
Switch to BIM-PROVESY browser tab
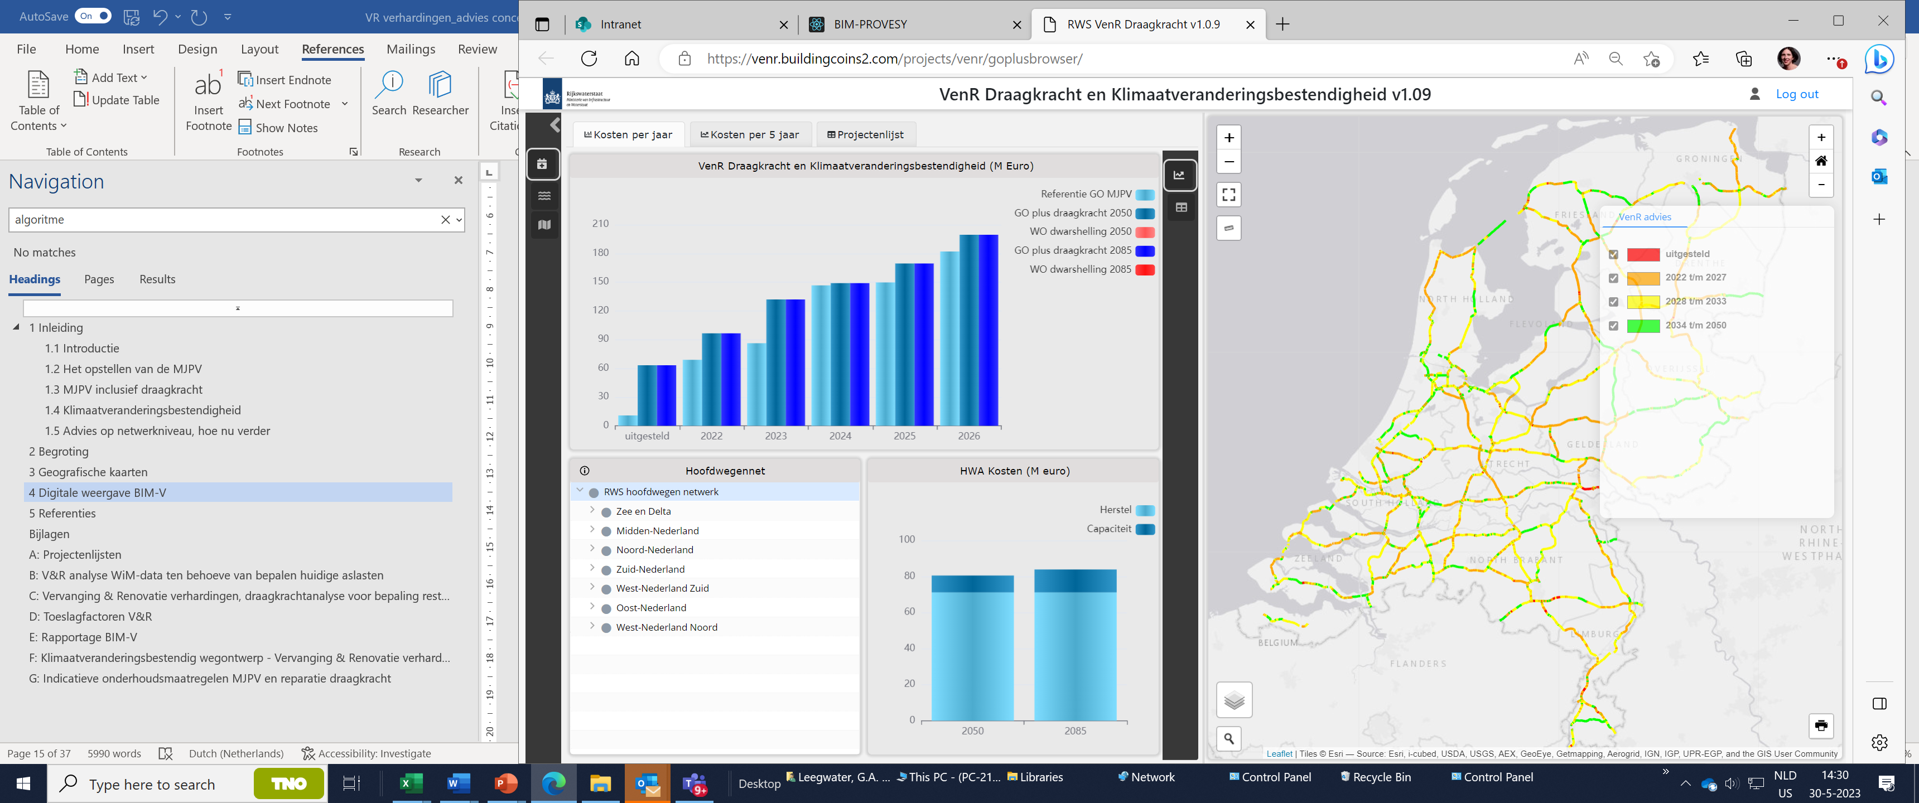(x=915, y=25)
